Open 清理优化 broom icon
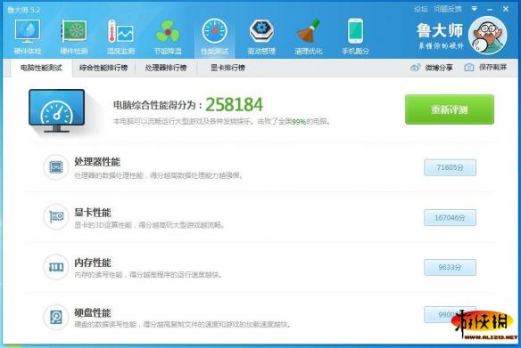This screenshot has height=348, width=521. point(309,31)
